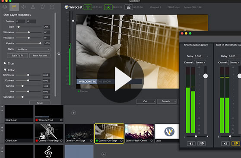This screenshot has width=241, height=158.
Task: Open the Matte dropdown showing No Matte
Action: coord(33,49)
